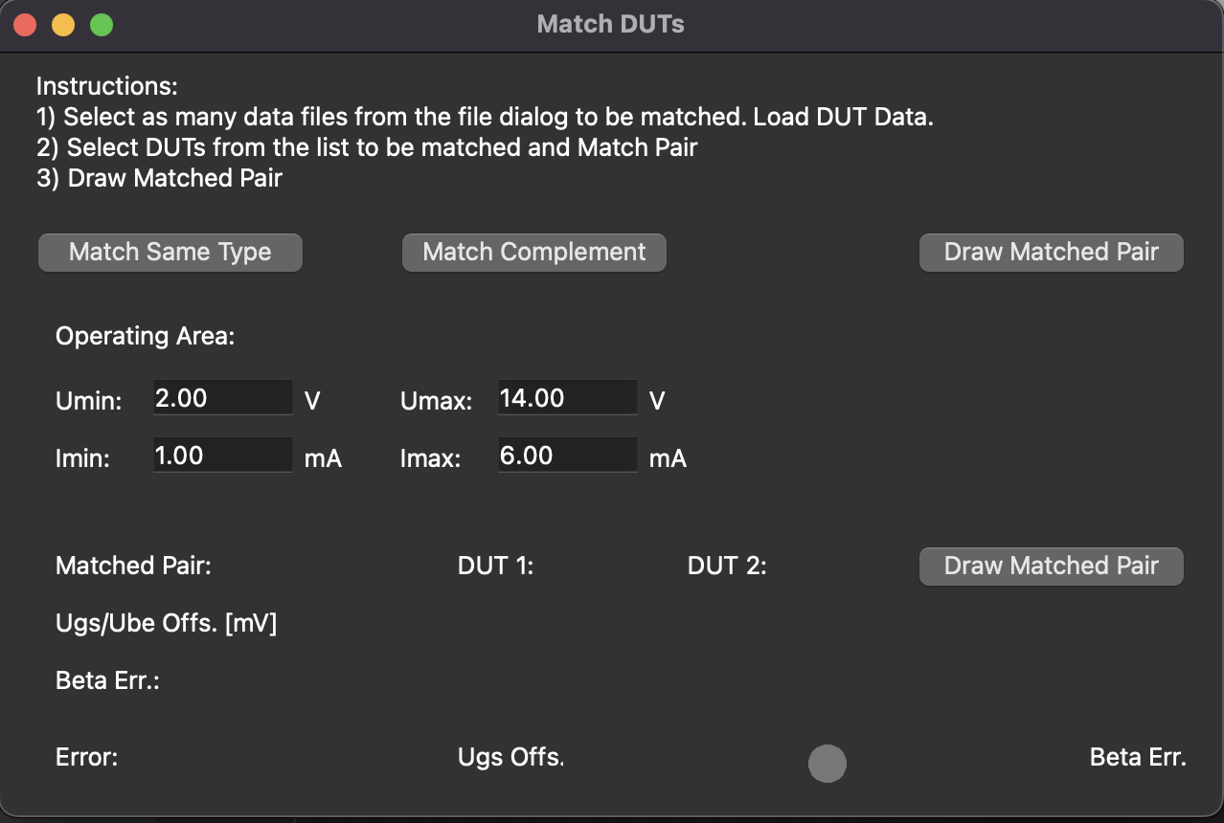The image size is (1224, 823).
Task: Select the Imin current input field
Action: pyautogui.click(x=223, y=456)
